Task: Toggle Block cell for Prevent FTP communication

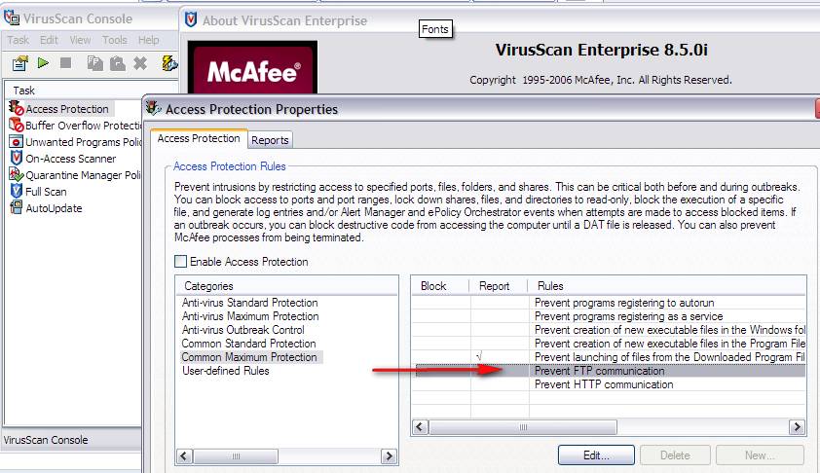Action: (x=441, y=371)
